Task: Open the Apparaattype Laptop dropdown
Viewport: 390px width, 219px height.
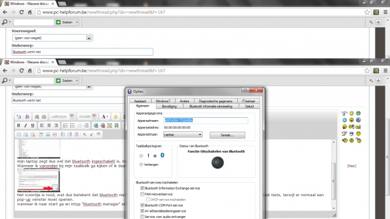Action: [x=183, y=135]
